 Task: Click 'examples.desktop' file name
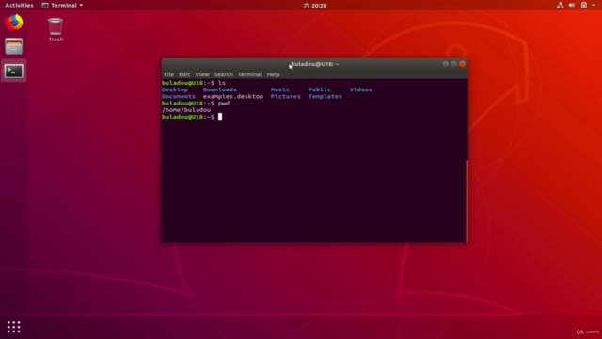(233, 96)
